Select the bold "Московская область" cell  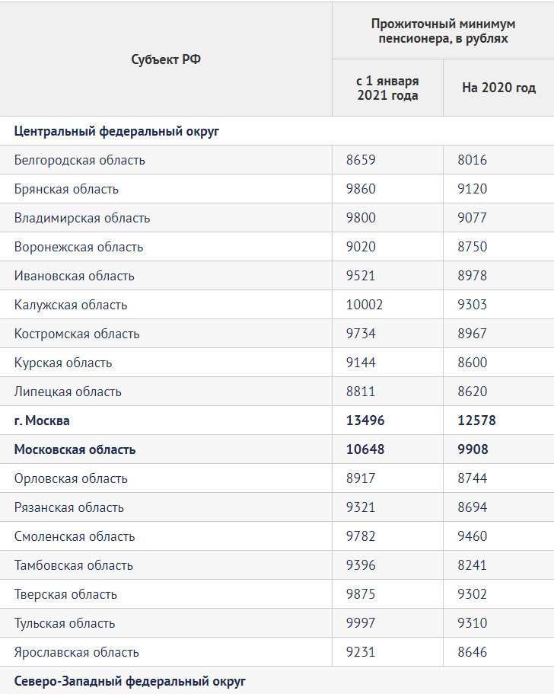point(75,449)
